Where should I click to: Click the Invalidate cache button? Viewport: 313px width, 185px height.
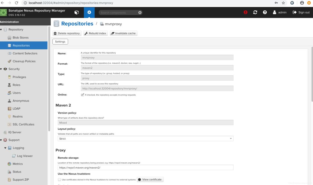(x=123, y=33)
